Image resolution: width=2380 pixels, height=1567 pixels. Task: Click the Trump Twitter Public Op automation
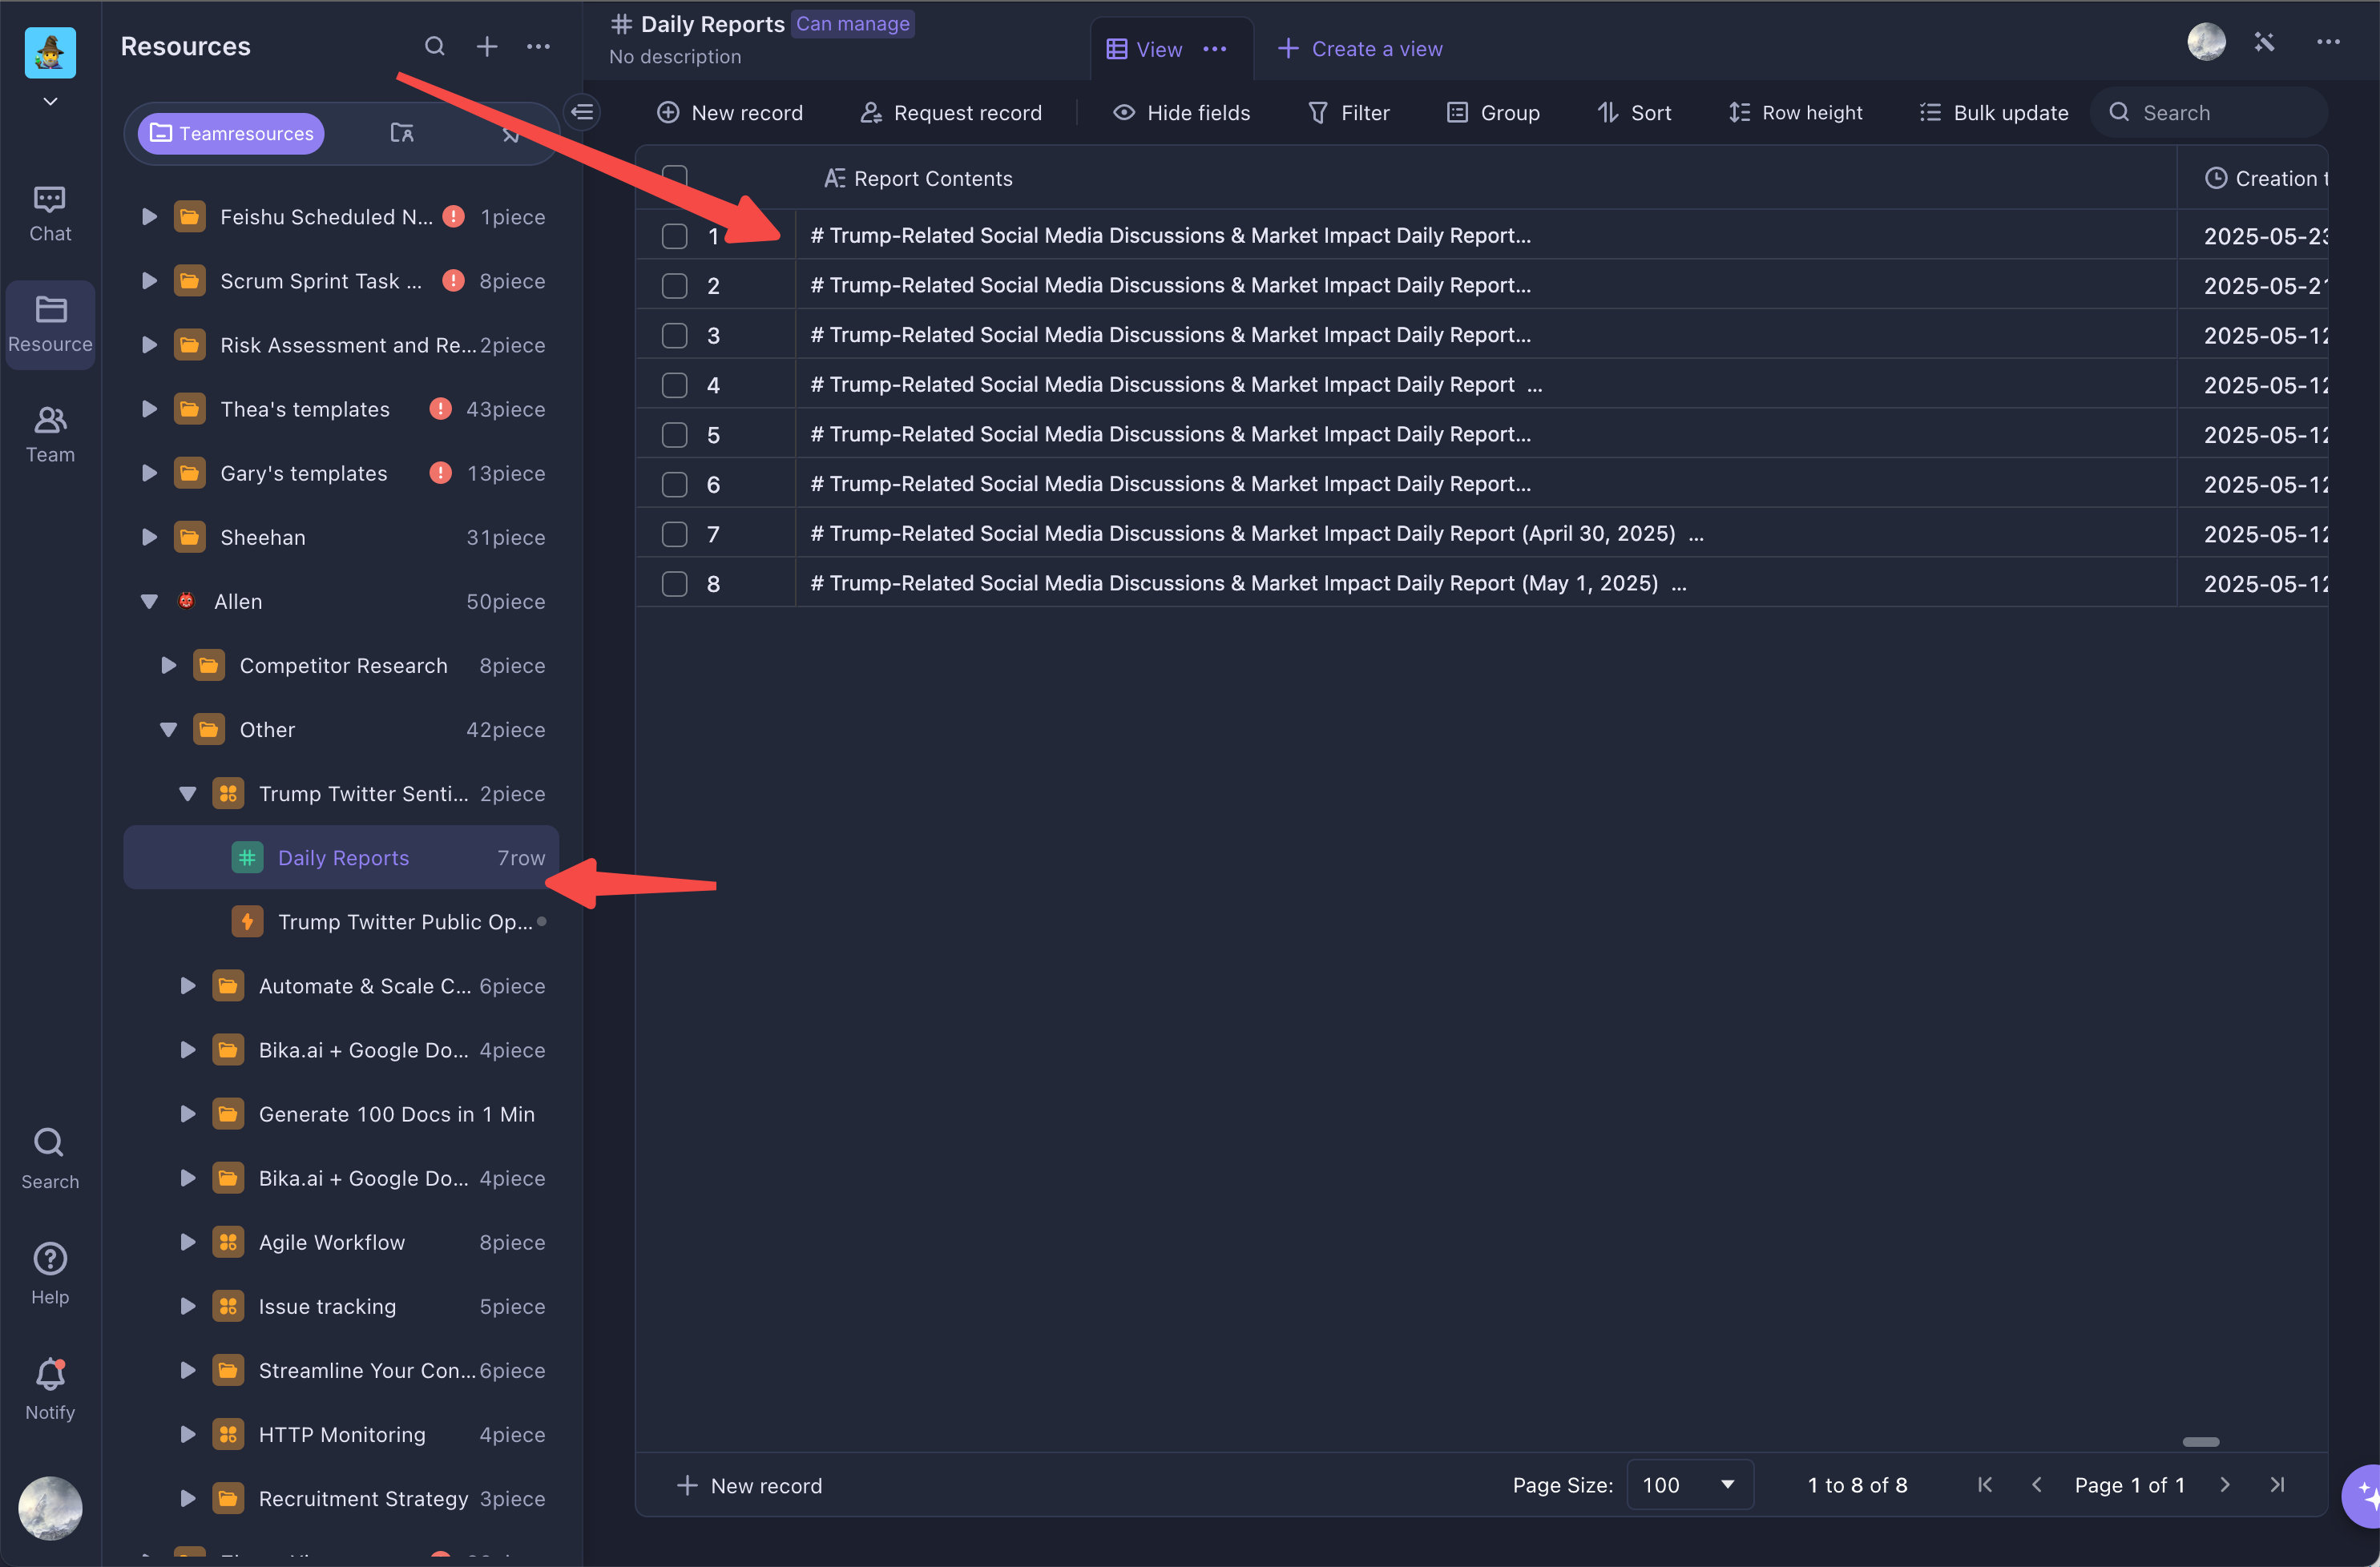point(341,921)
